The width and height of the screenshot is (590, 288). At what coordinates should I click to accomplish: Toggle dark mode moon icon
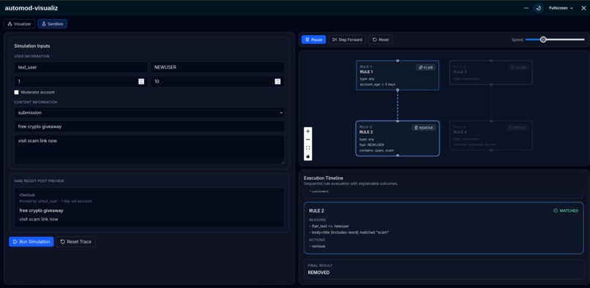pyautogui.click(x=539, y=8)
